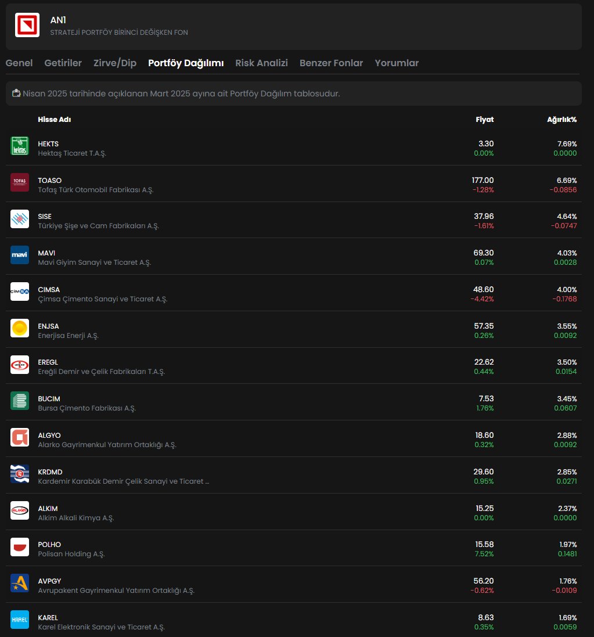Viewport: 594px width, 637px height.
Task: Sort by Fiyat column header
Action: (485, 120)
